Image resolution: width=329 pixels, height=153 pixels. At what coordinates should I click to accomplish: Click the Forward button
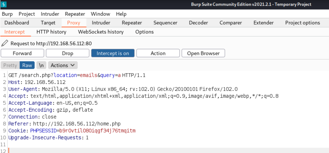[22, 53]
